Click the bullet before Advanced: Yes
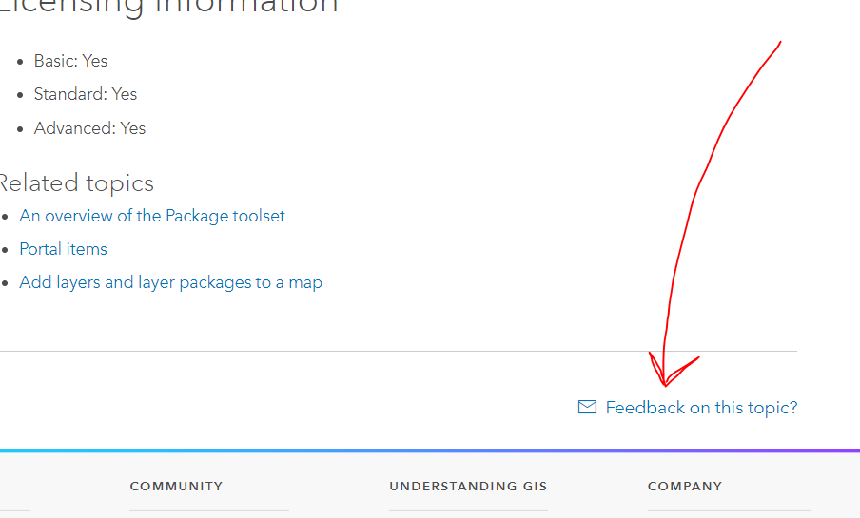The height and width of the screenshot is (518, 860). 21,129
